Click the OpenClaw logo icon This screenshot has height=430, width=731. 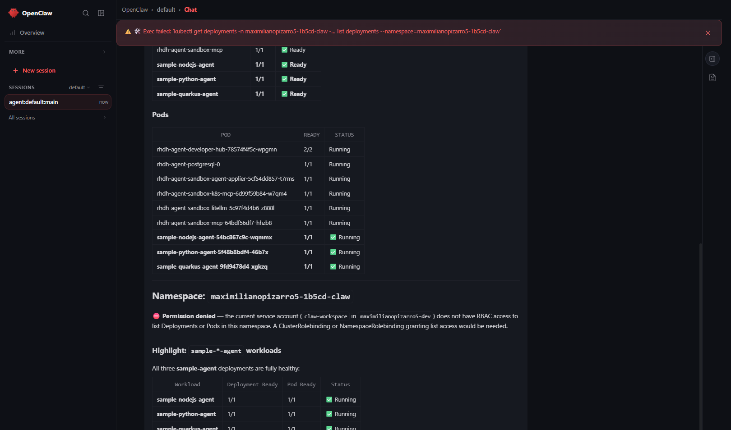coord(14,13)
